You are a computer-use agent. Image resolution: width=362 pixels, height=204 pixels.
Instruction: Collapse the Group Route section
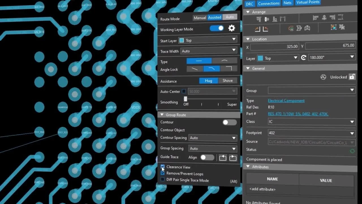[162, 115]
